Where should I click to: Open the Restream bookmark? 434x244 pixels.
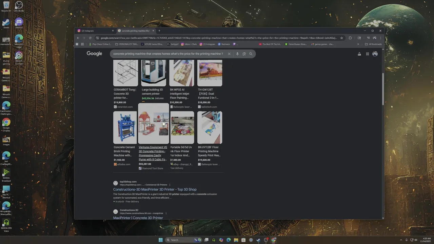point(224,44)
